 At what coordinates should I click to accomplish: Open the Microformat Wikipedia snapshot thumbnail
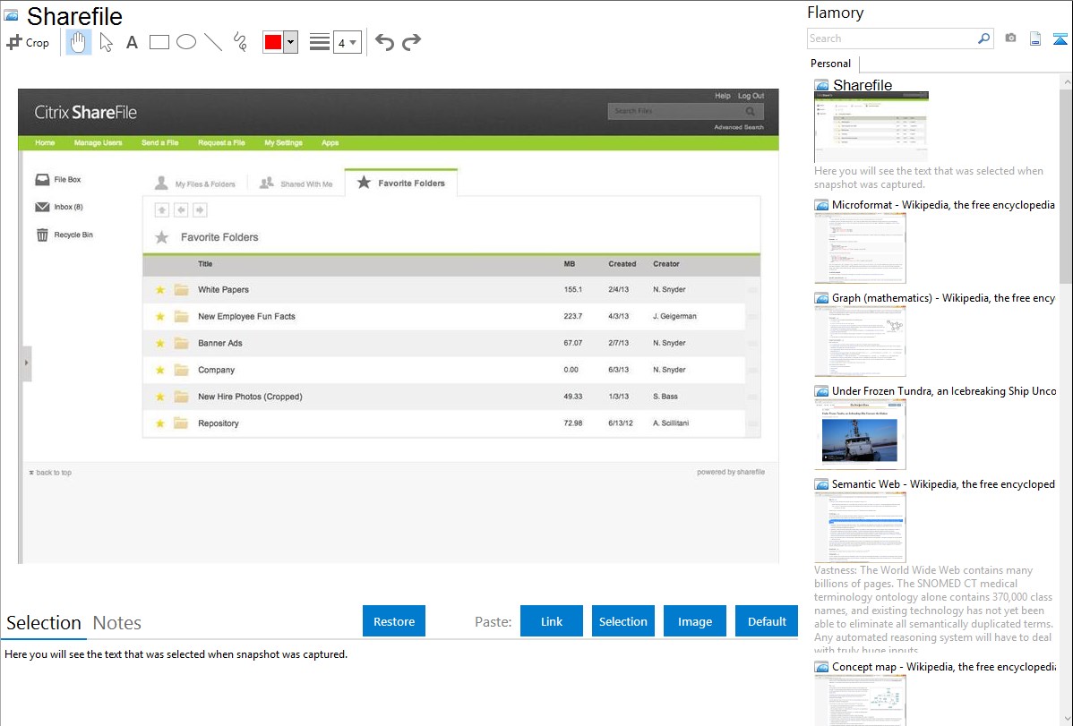coord(860,249)
